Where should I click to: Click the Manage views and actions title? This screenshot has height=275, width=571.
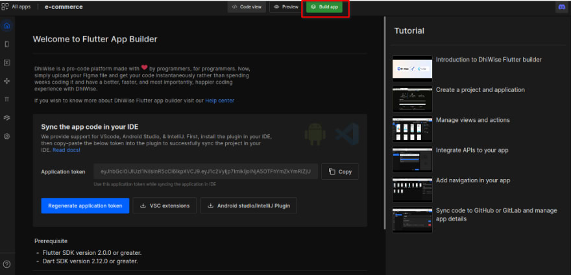coord(472,120)
